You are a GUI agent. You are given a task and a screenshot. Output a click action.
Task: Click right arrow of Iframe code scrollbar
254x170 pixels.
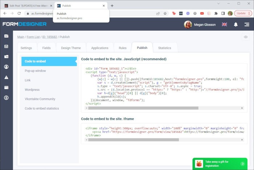click(242, 140)
